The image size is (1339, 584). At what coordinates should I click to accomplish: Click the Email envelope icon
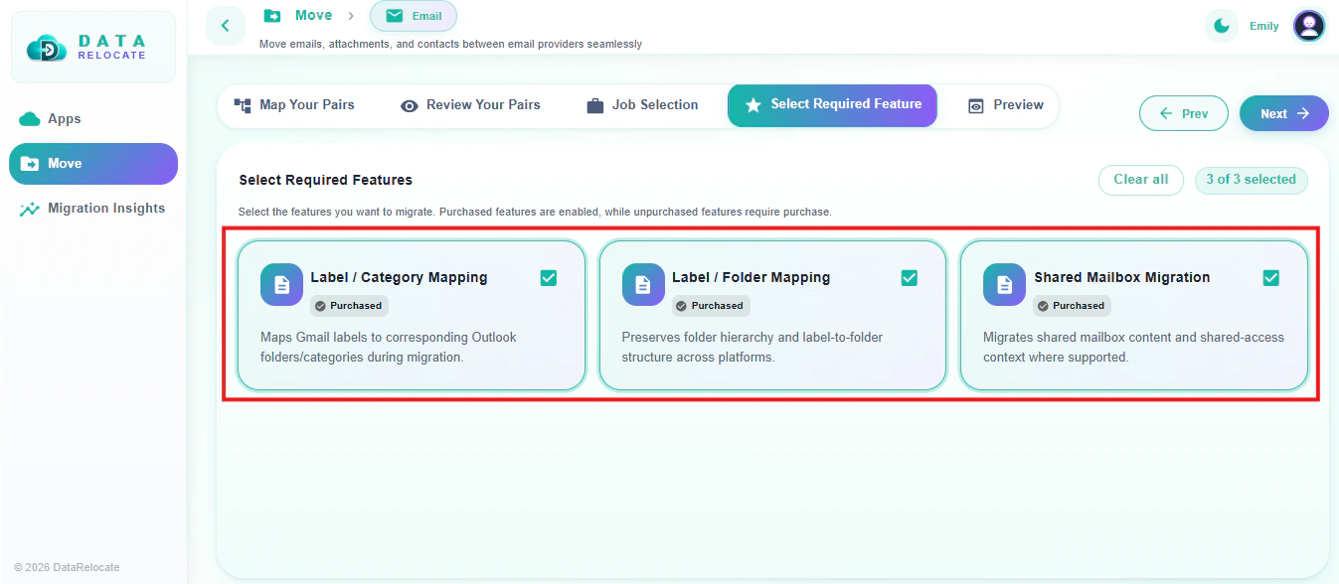point(395,16)
